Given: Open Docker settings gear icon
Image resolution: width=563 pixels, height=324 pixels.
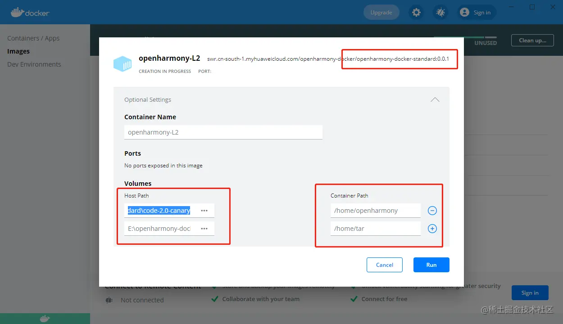Looking at the screenshot, I should (416, 13).
